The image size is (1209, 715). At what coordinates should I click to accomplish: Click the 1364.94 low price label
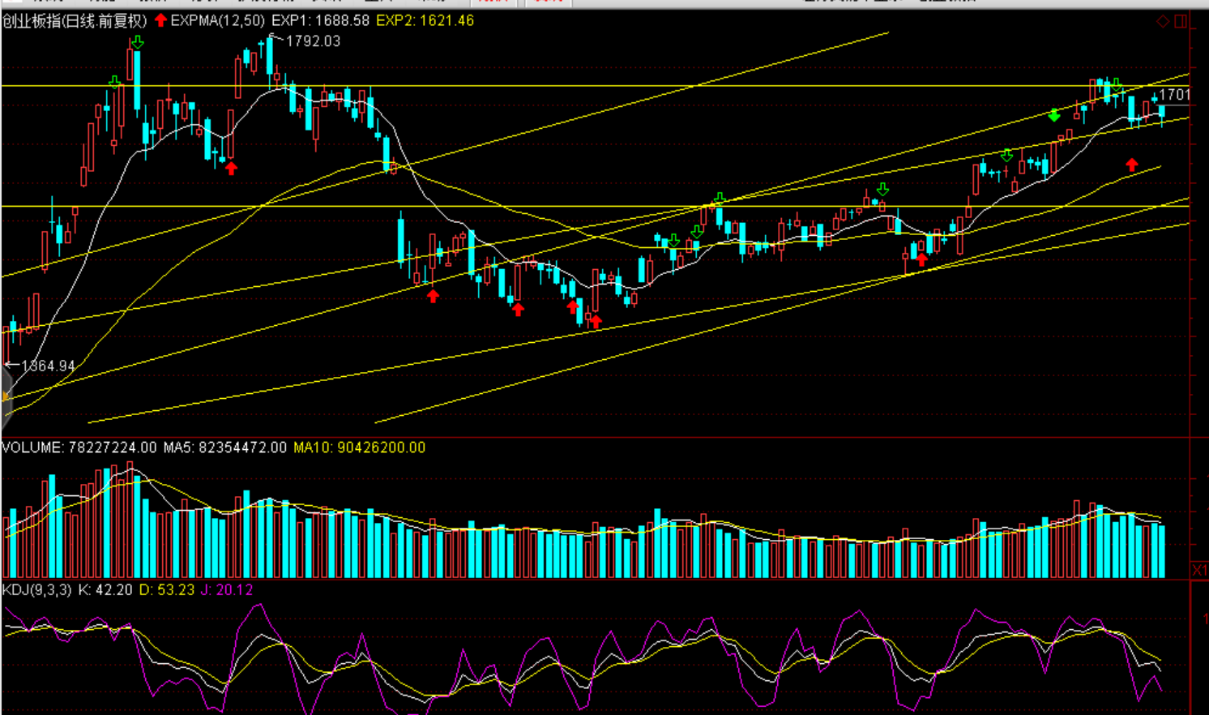click(48, 366)
